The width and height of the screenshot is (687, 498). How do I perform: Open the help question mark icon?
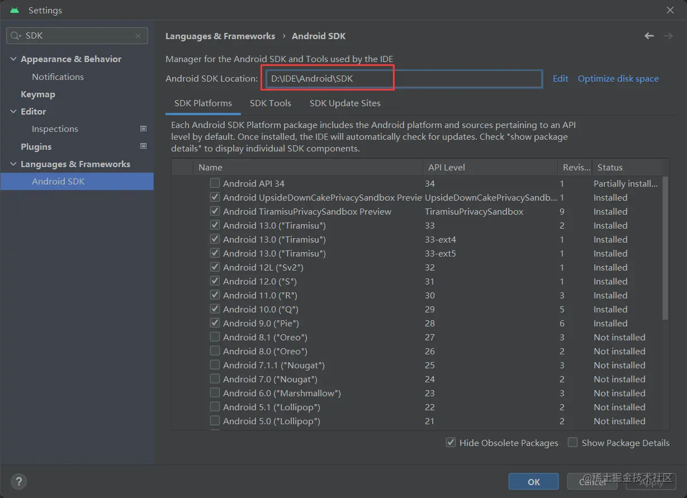(x=18, y=481)
